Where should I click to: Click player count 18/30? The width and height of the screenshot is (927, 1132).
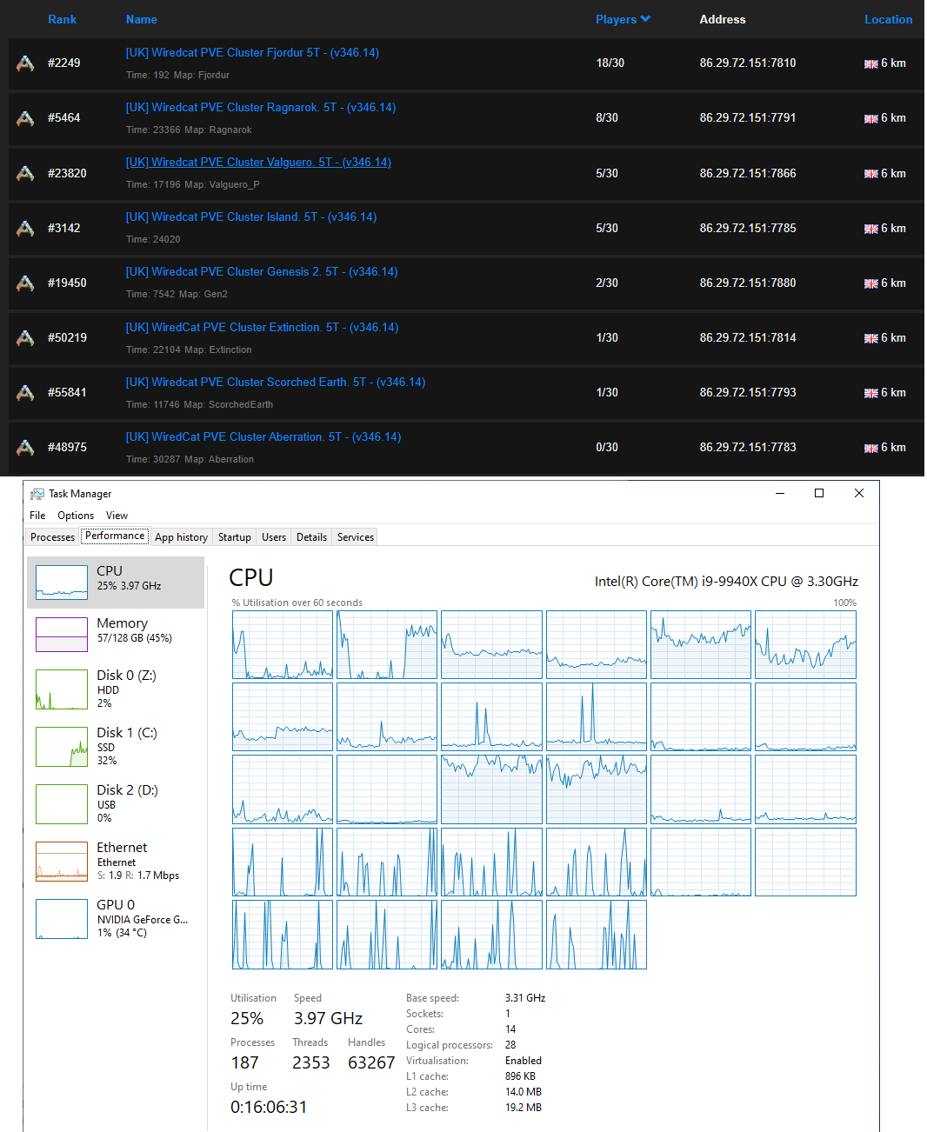coord(610,63)
